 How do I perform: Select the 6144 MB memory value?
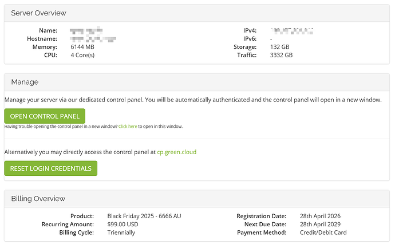tap(82, 47)
